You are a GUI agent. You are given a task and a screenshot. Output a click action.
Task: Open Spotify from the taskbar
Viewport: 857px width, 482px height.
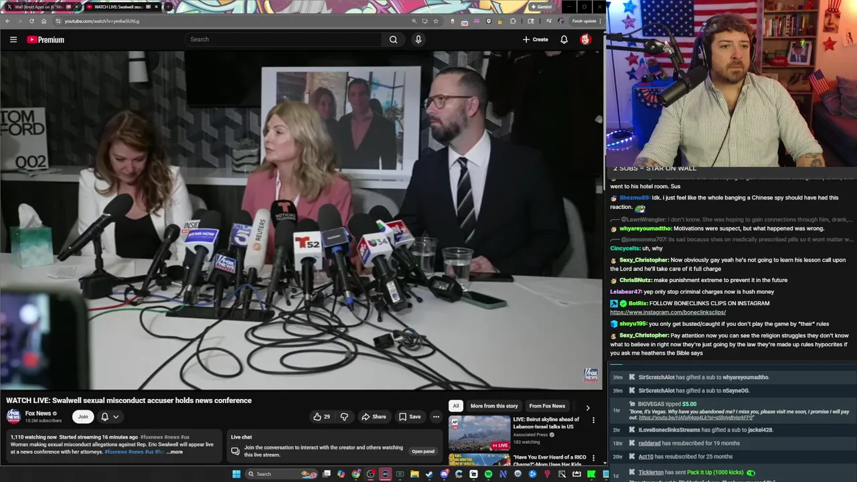[488, 474]
